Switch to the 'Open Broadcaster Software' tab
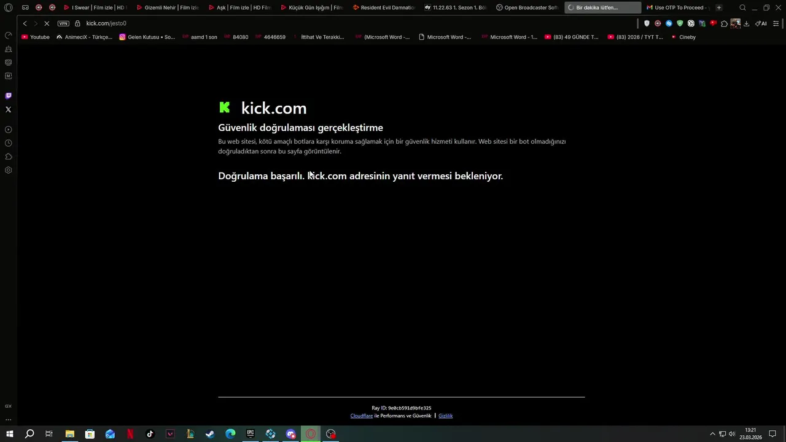Image resolution: width=786 pixels, height=442 pixels. click(527, 8)
